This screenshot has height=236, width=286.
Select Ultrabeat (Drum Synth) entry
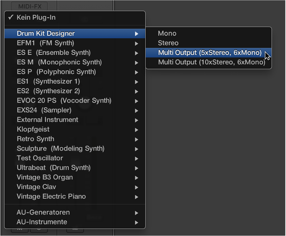(x=54, y=168)
